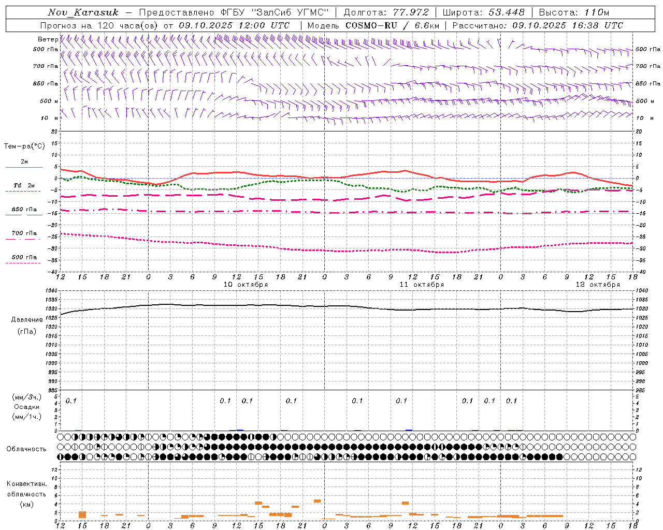663x530 pixels.
Task: Click the station name Nov_Karasuk
Action: pyautogui.click(x=83, y=12)
